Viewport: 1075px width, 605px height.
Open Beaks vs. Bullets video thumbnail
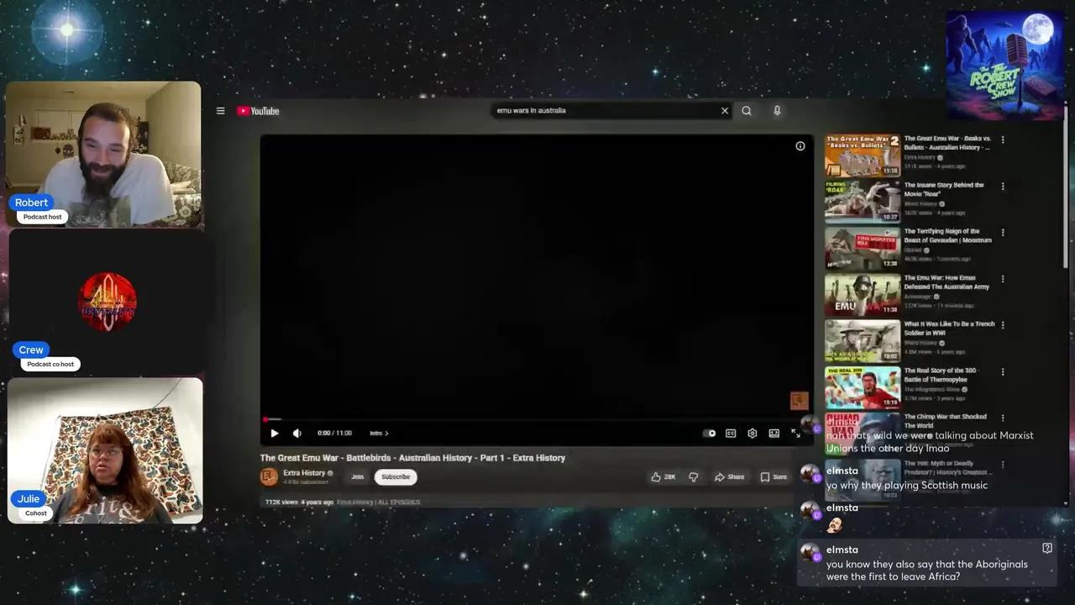[863, 155]
